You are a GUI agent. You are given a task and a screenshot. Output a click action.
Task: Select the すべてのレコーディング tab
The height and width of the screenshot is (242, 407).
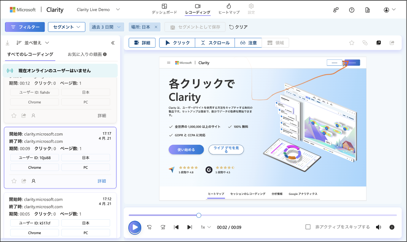click(30, 54)
